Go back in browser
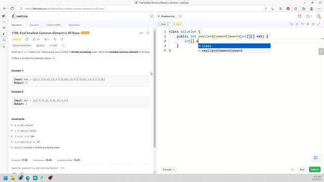The image size is (324, 182). [5, 9]
